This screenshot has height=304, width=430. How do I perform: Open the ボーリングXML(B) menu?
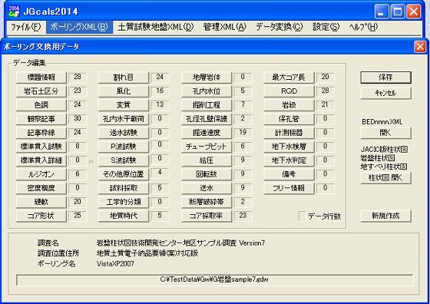(79, 27)
